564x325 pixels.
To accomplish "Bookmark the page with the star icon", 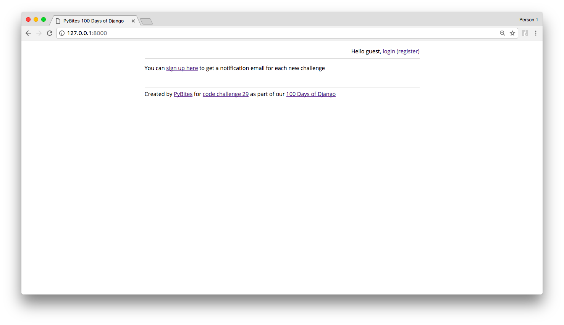I will click(512, 33).
